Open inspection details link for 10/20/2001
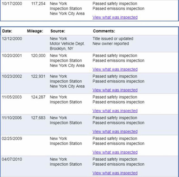The height and width of the screenshot is (177, 179). pos(115,69)
